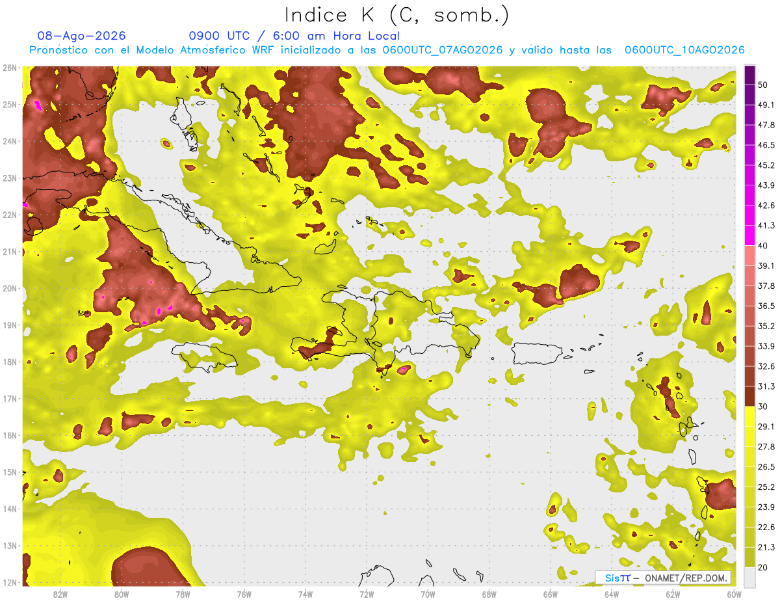780x603 pixels.
Task: Click the latitude label '12N'
Action: 10,582
